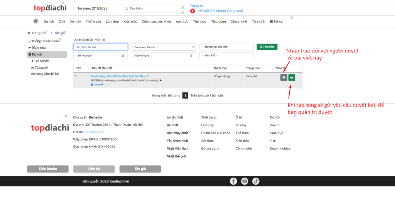Open the TikTok icon in the footer
The width and height of the screenshot is (395, 198).
[x=256, y=181]
